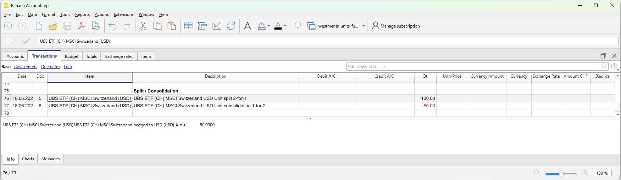
Task: Open the Messages tab in the bottom panel
Action: pyautogui.click(x=50, y=159)
